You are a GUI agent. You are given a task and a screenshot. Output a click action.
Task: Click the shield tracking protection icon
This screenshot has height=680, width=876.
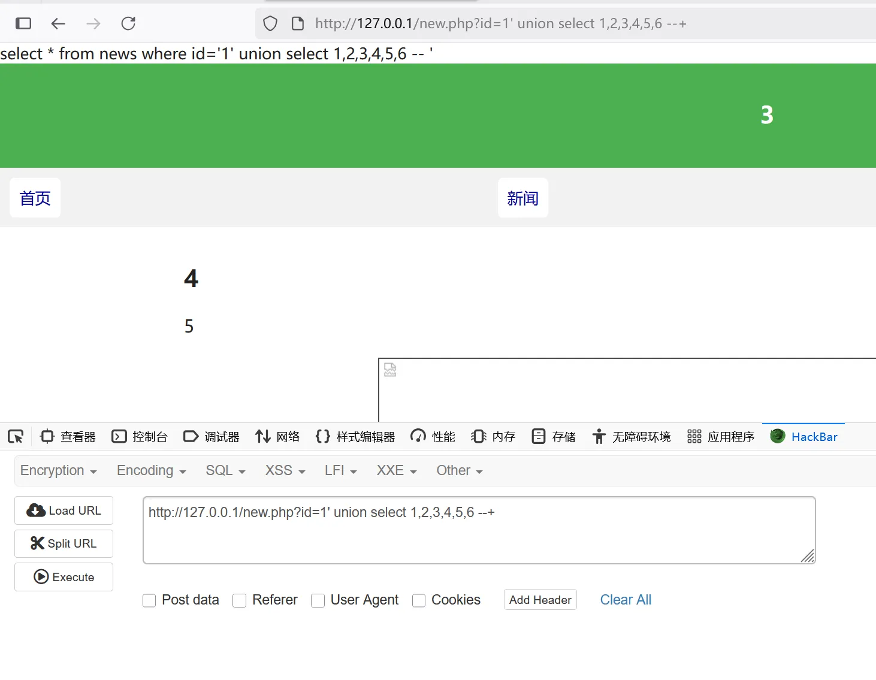[x=270, y=23]
